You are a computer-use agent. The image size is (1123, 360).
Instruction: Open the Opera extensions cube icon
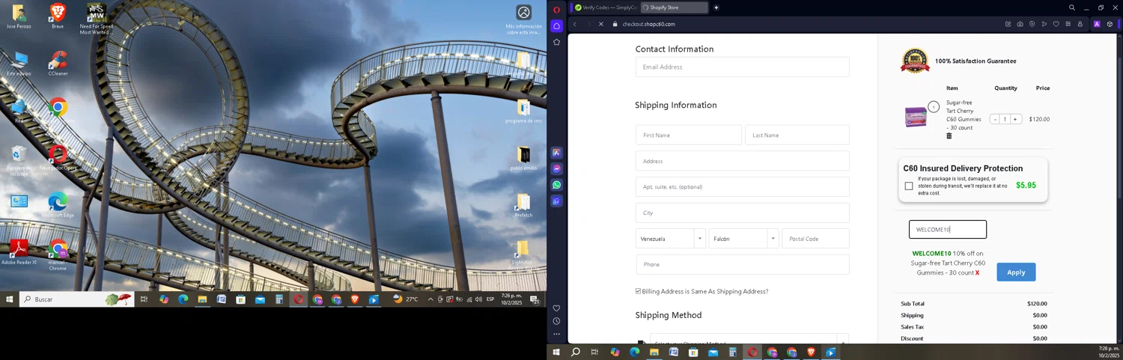[1110, 24]
